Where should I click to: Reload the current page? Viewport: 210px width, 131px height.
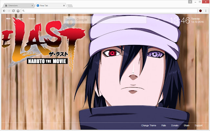pos(13,11)
